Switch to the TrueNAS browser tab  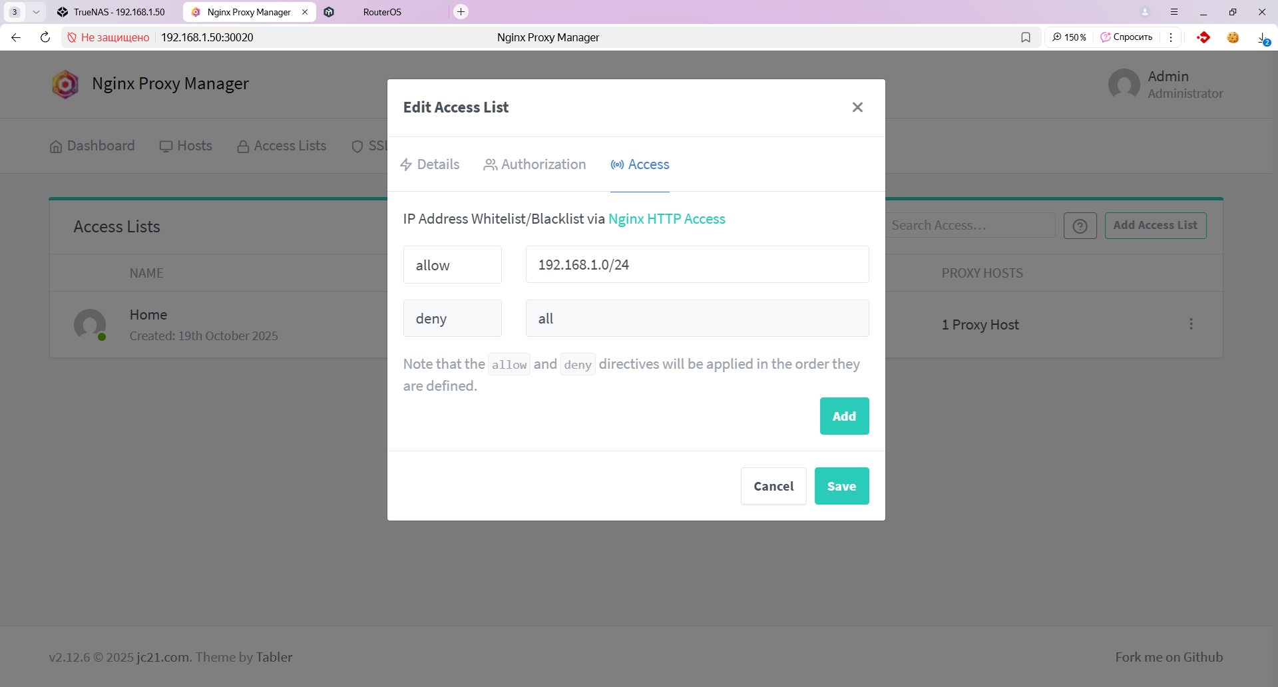coord(113,12)
